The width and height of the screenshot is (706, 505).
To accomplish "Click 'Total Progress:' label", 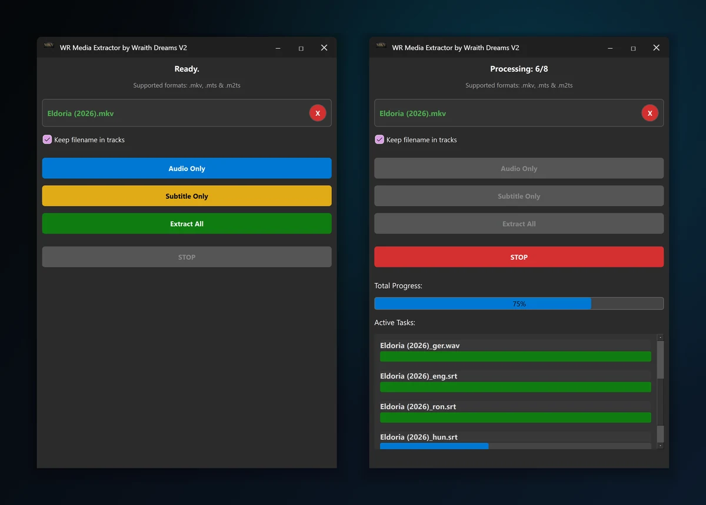I will (x=398, y=286).
